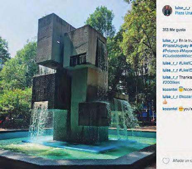
Task: Click the smiling emoji in kozantel comment
Action: pos(181,89)
